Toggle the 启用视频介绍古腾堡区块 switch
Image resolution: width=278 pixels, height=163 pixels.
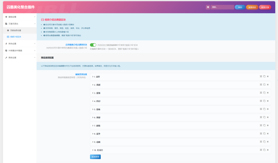click(x=93, y=45)
